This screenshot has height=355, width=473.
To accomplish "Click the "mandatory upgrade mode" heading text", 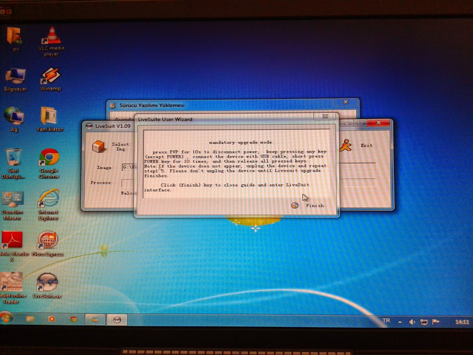I will pyautogui.click(x=240, y=142).
